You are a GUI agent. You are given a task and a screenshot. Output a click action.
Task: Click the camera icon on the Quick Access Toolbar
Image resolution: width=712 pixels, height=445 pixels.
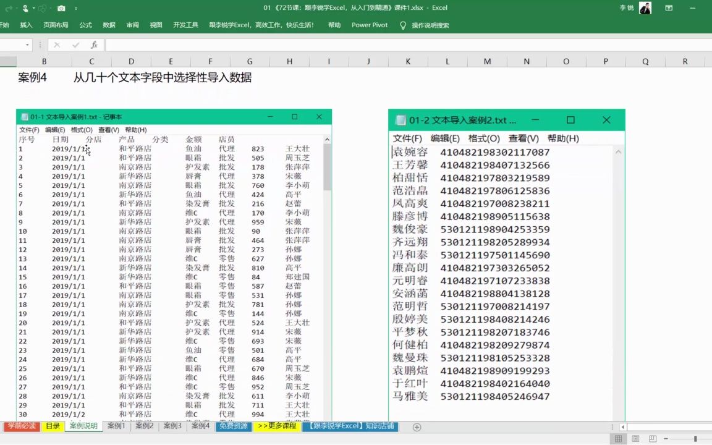61,8
